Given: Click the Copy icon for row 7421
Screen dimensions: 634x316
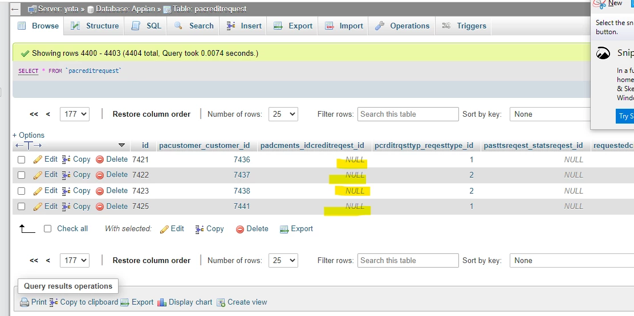Looking at the screenshot, I should [x=66, y=159].
